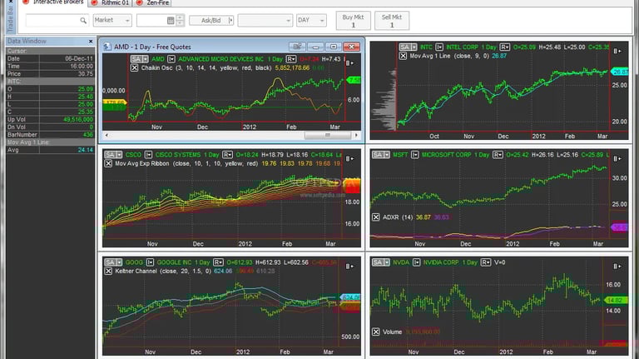Click the Up Vol value 49,516,000
The height and width of the screenshot is (359, 639).
[x=78, y=120]
